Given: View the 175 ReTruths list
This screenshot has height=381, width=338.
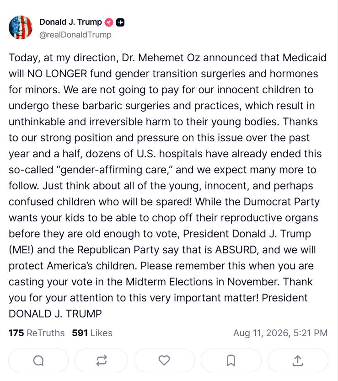Looking at the screenshot, I should [x=37, y=333].
